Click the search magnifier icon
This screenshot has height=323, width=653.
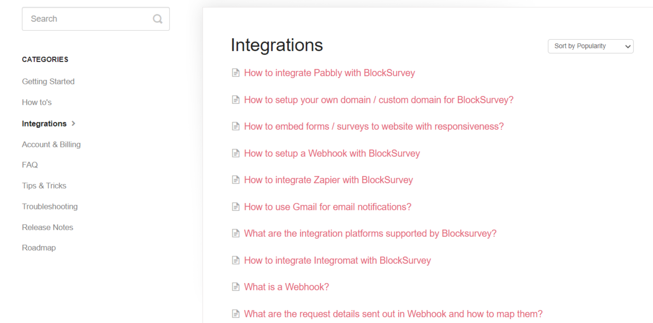157,19
